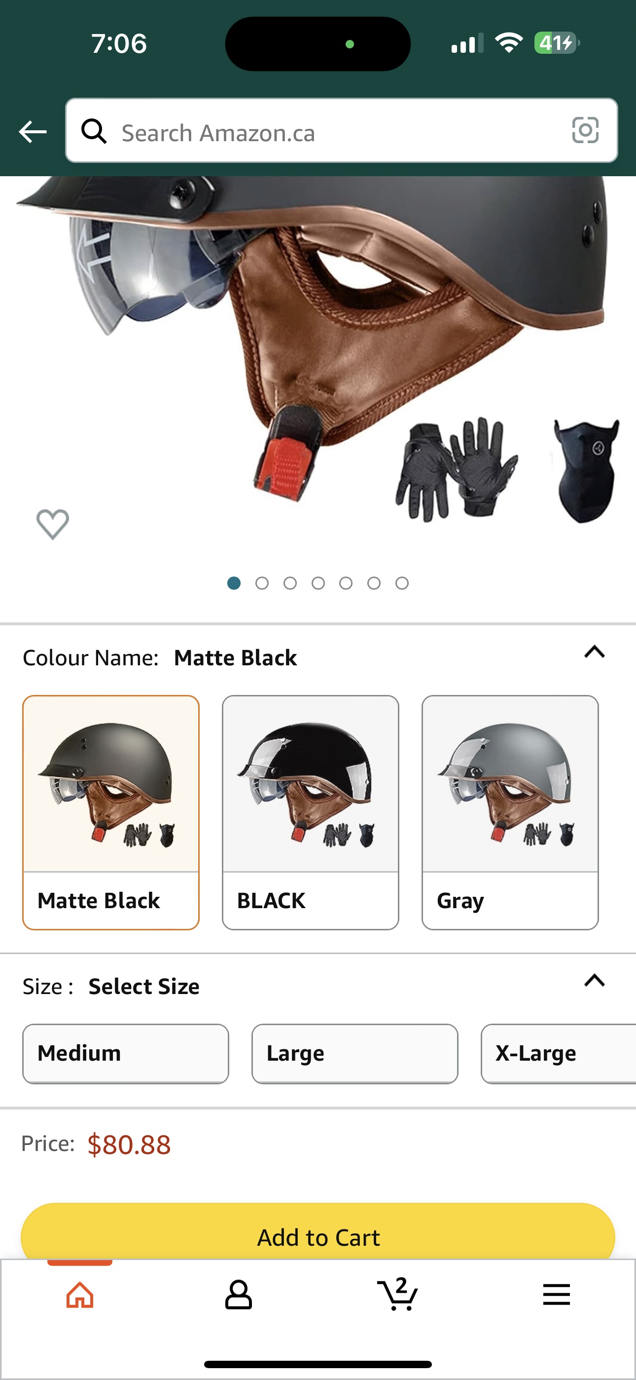
Task: Jump to second product image dot
Action: tap(262, 583)
